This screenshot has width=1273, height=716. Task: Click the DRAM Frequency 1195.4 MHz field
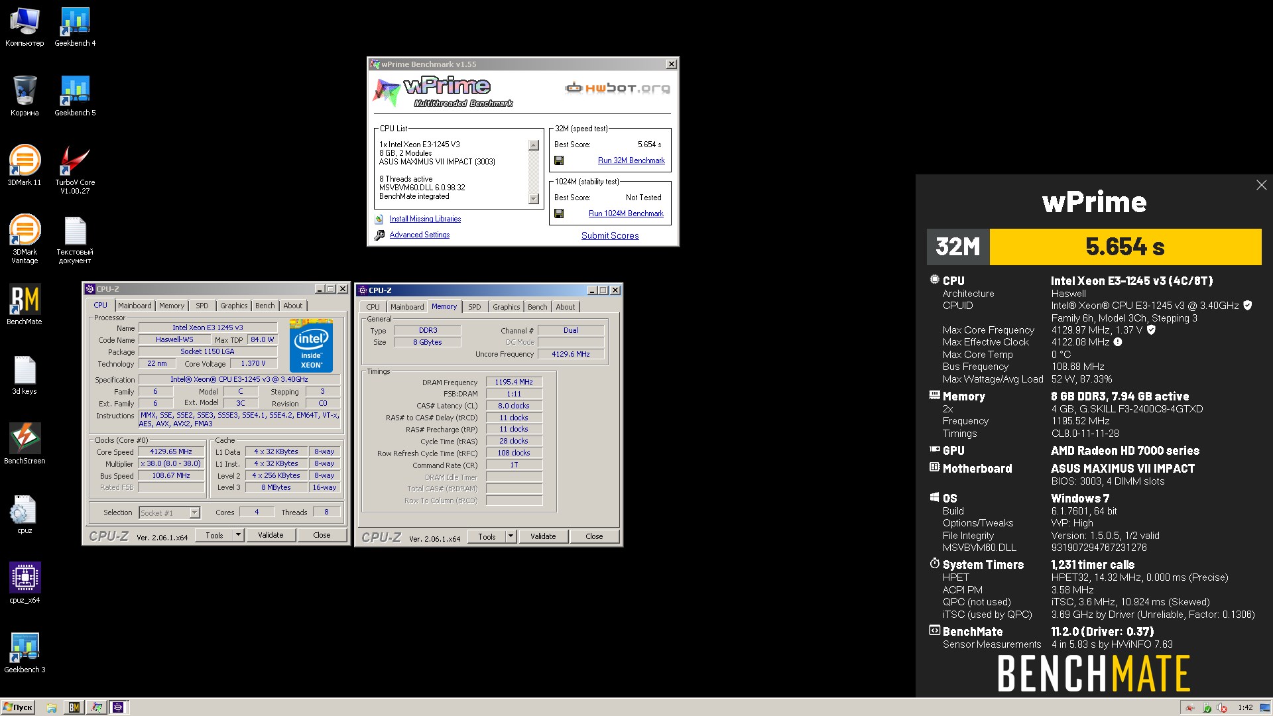[514, 382]
